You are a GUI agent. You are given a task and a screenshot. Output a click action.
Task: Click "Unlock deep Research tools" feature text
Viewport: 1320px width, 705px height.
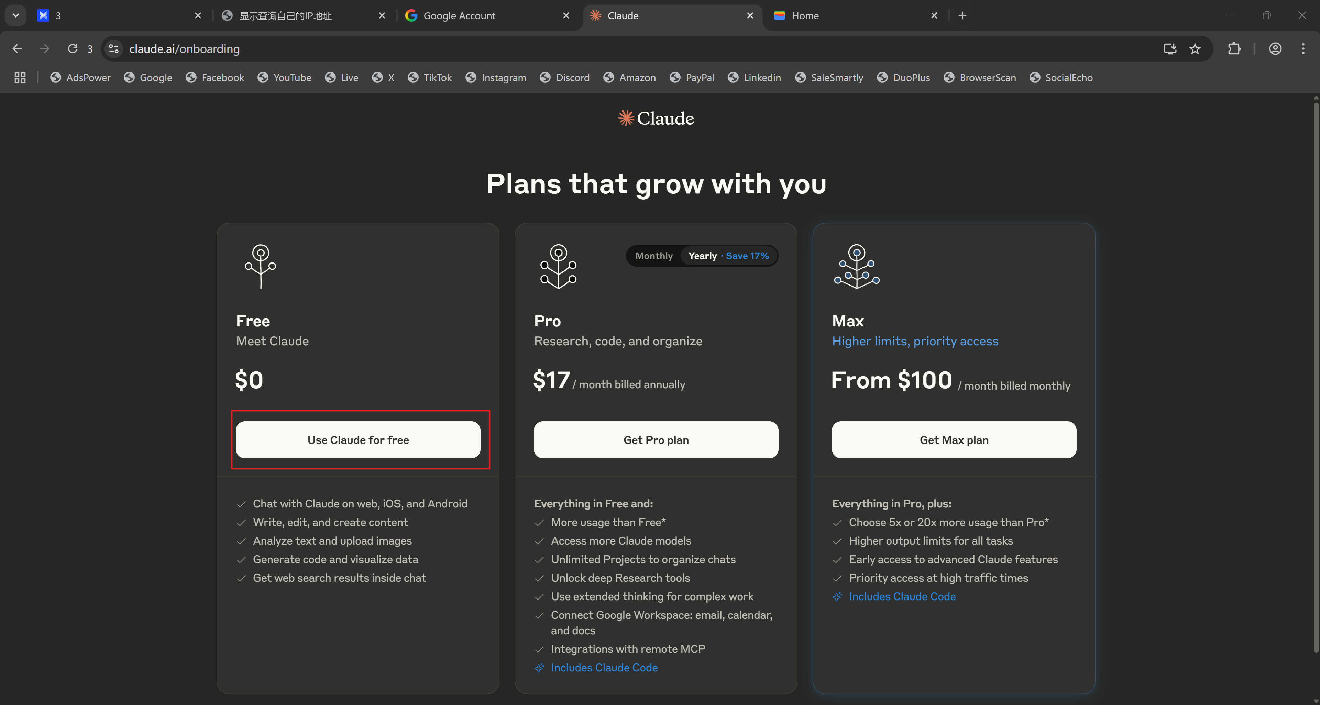(x=620, y=578)
